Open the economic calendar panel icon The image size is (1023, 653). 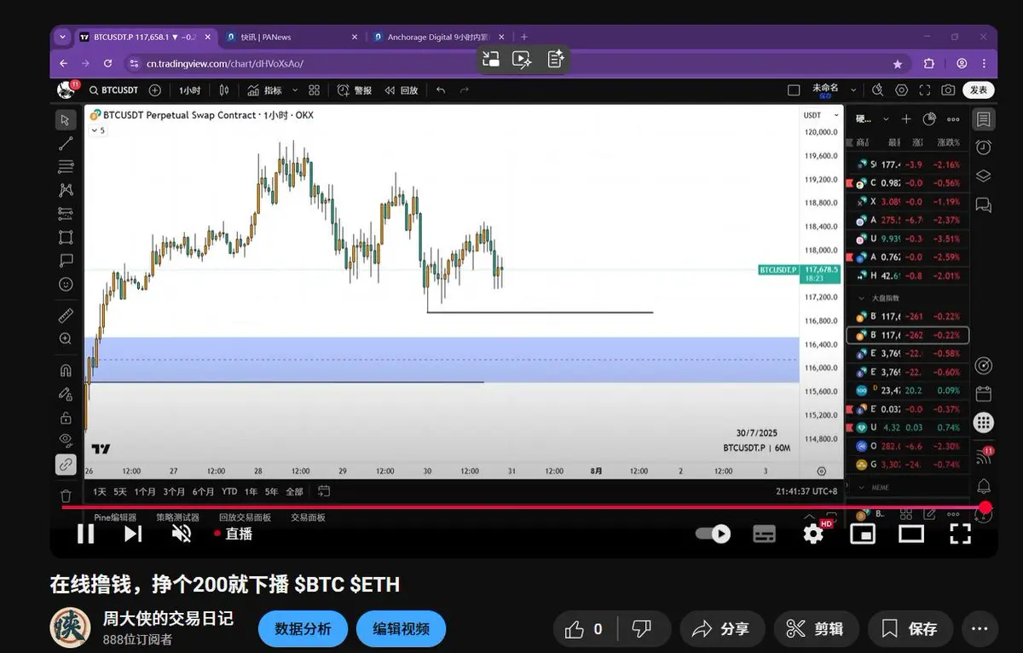coord(983,394)
